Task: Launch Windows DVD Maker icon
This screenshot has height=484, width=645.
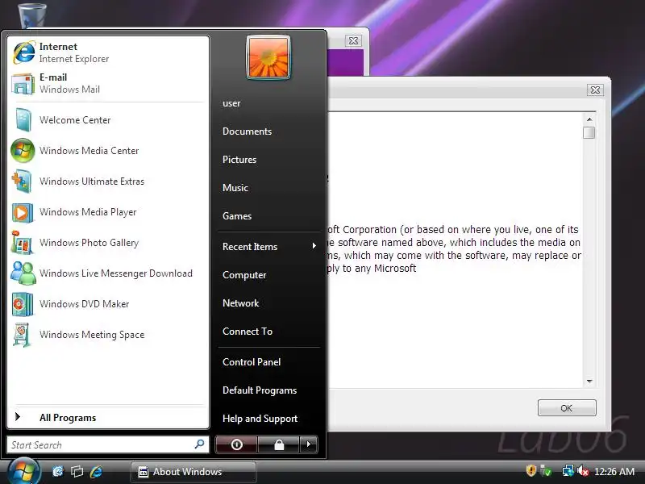Action: click(x=23, y=304)
